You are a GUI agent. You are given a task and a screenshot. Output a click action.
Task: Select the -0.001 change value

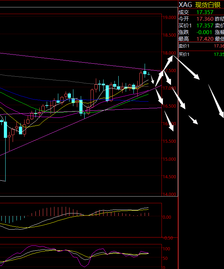pyautogui.click(x=204, y=32)
